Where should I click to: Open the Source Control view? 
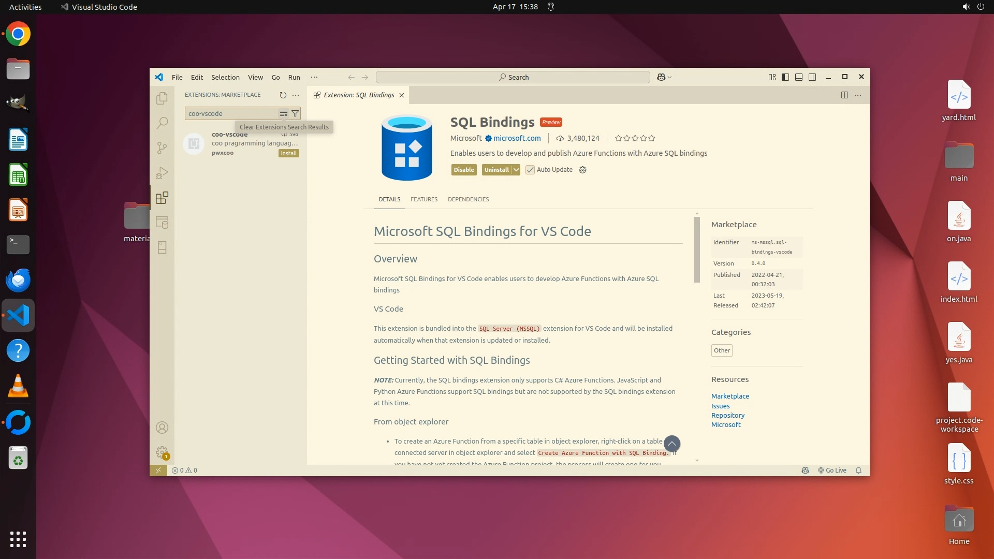tap(162, 148)
